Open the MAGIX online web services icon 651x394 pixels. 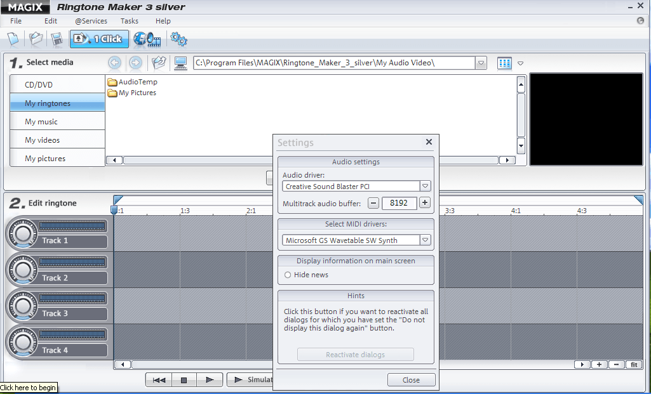tap(147, 39)
